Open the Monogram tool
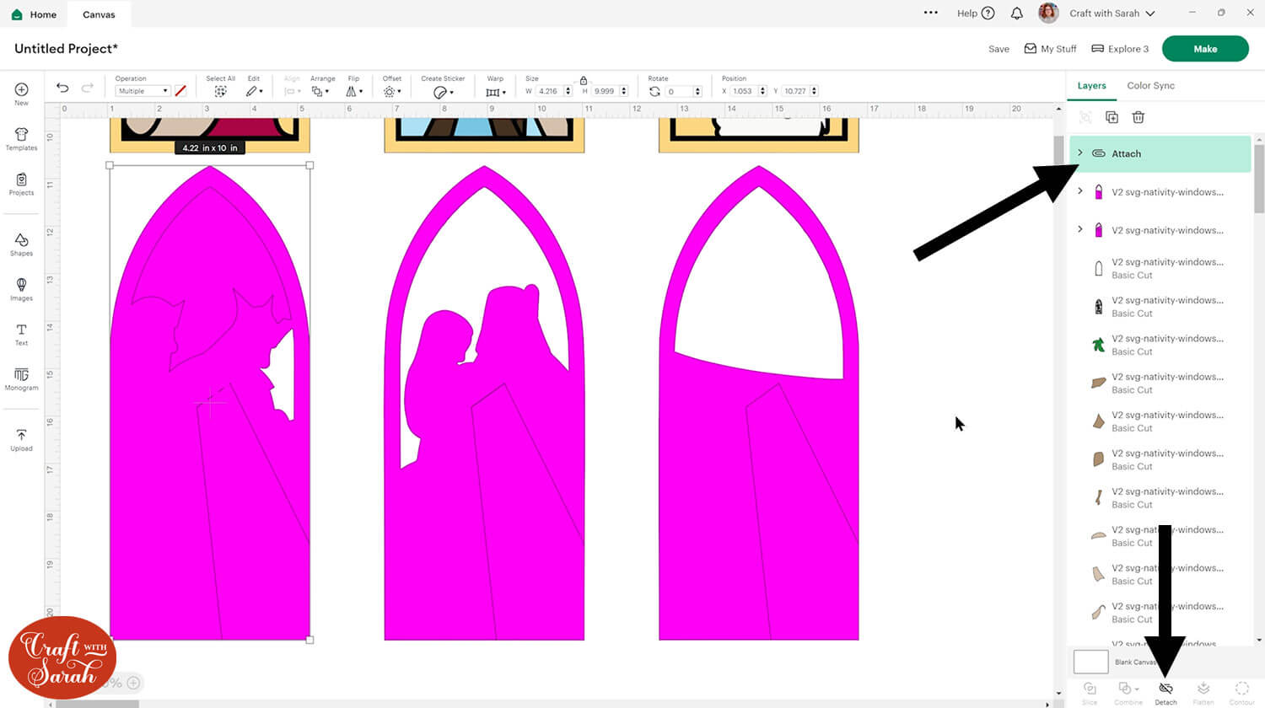1265x708 pixels. 21,378
